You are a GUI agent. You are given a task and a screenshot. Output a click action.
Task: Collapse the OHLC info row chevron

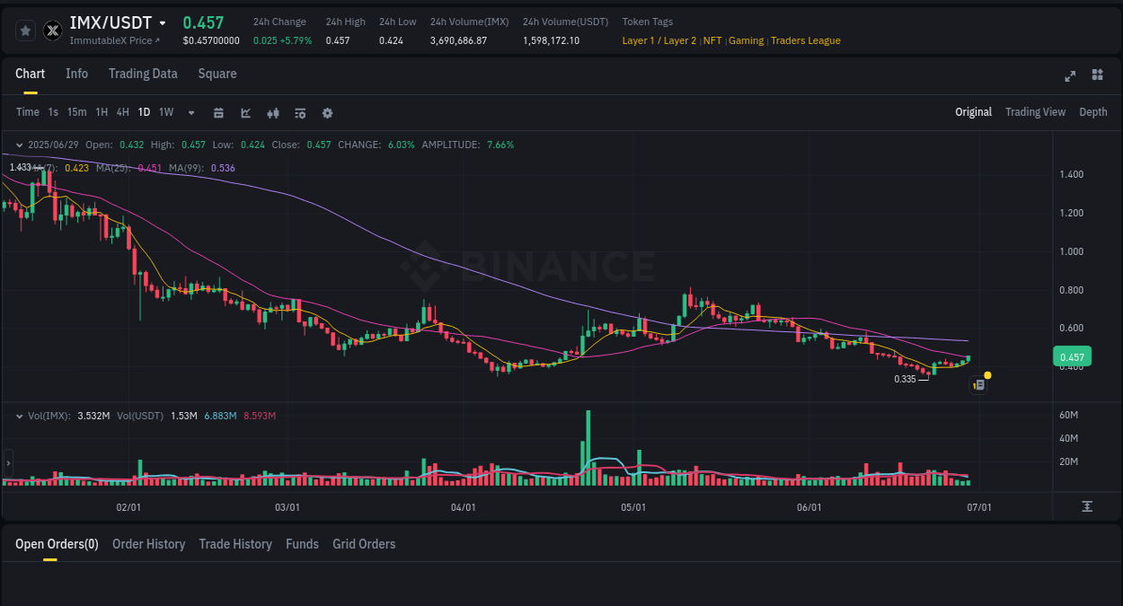point(20,144)
